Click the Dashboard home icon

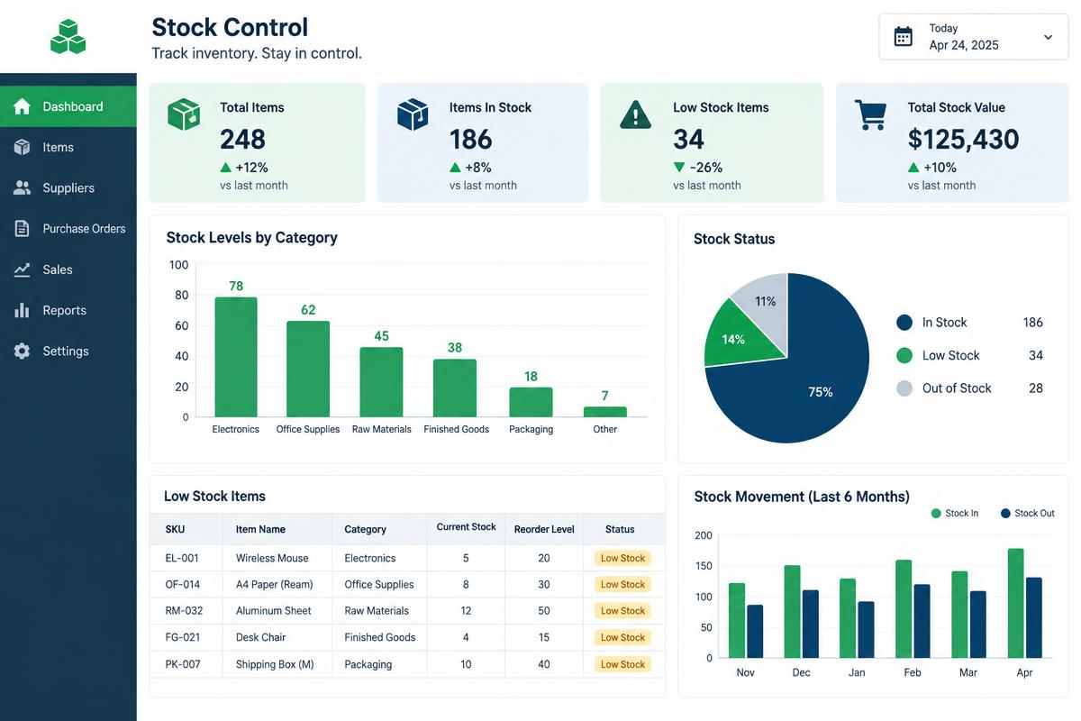pyautogui.click(x=23, y=106)
